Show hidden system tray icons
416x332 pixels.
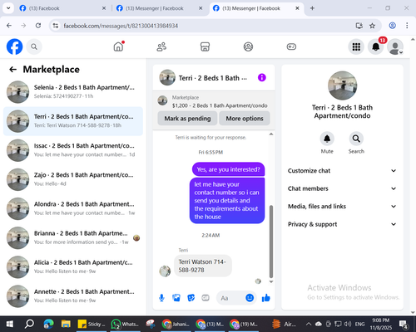(309, 324)
